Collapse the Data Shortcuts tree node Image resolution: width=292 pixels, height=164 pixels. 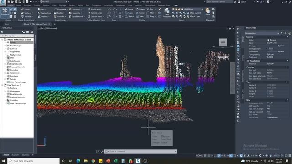[2, 85]
